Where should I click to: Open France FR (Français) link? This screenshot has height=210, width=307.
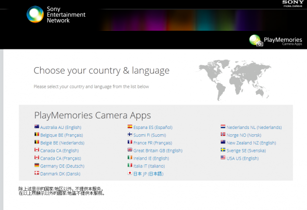point(153,143)
